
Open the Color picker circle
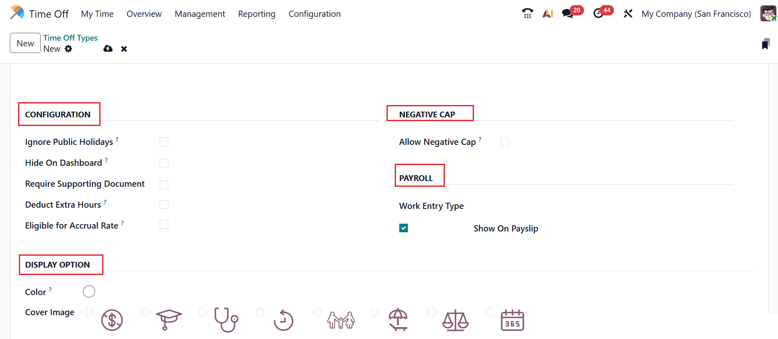(x=89, y=291)
